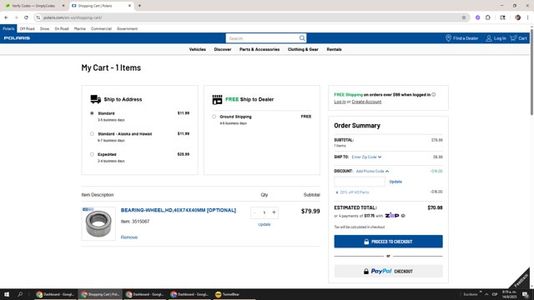Decrease quantity with minus button
This screenshot has width=534, height=300.
click(254, 212)
